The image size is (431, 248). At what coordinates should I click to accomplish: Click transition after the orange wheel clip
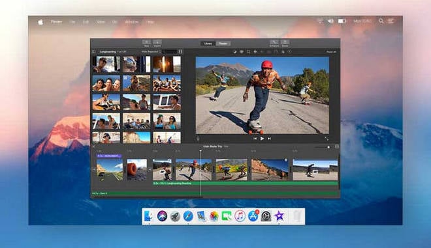[150, 169]
